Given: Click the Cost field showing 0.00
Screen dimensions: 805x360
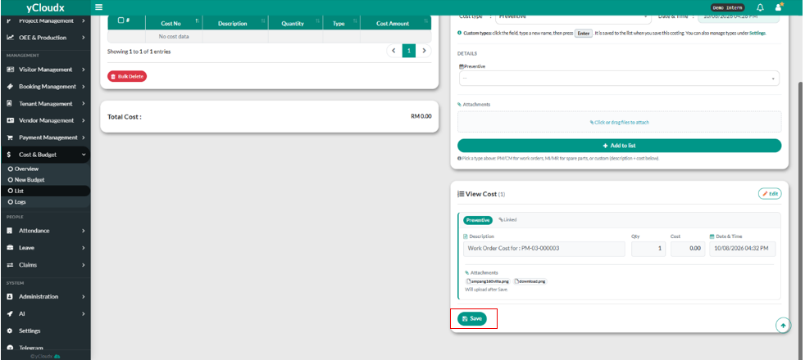Looking at the screenshot, I should [x=688, y=249].
